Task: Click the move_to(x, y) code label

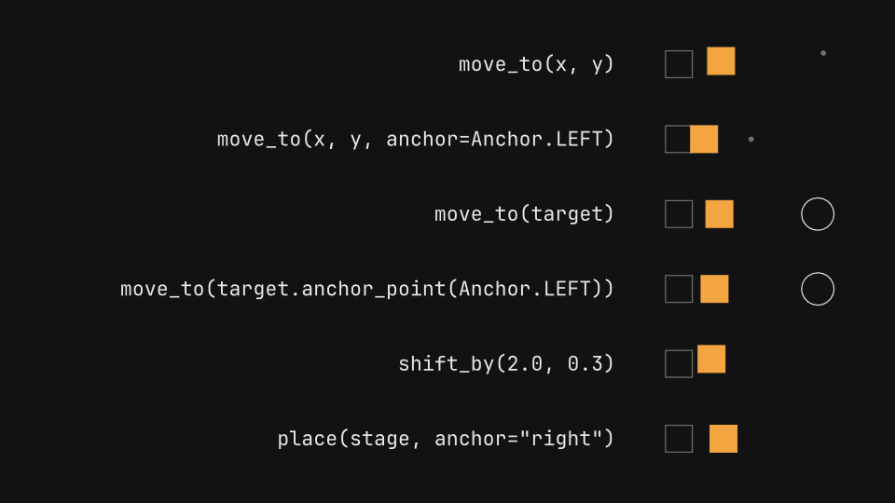Action: pyautogui.click(x=536, y=64)
